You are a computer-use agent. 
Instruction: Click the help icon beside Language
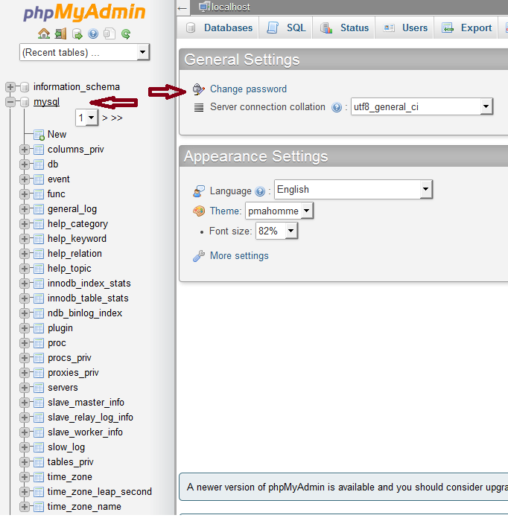[x=260, y=191]
